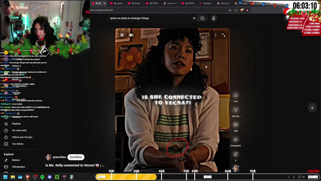Go to next Short with down arrow

pyautogui.click(x=312, y=107)
